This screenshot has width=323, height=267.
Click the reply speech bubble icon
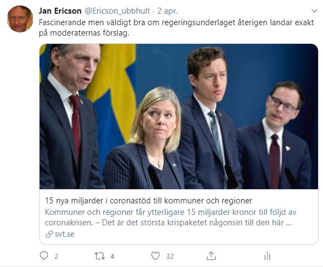click(x=44, y=256)
